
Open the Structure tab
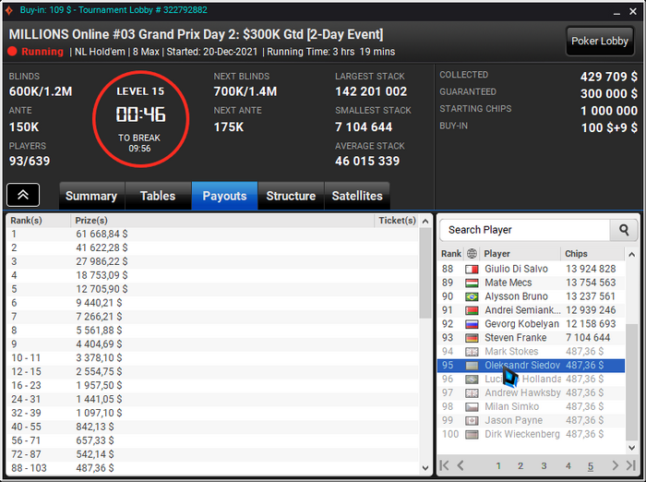[x=291, y=196]
